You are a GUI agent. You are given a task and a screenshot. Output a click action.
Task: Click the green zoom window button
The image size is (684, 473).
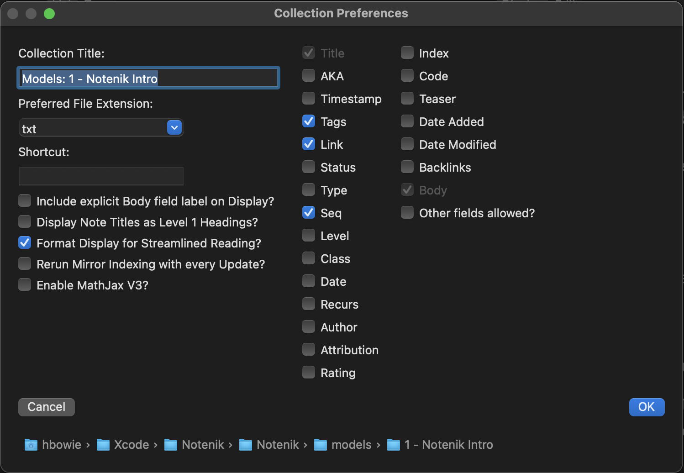[x=49, y=14]
